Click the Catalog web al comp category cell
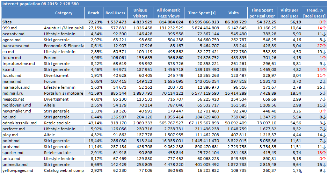 tap(64, 170)
